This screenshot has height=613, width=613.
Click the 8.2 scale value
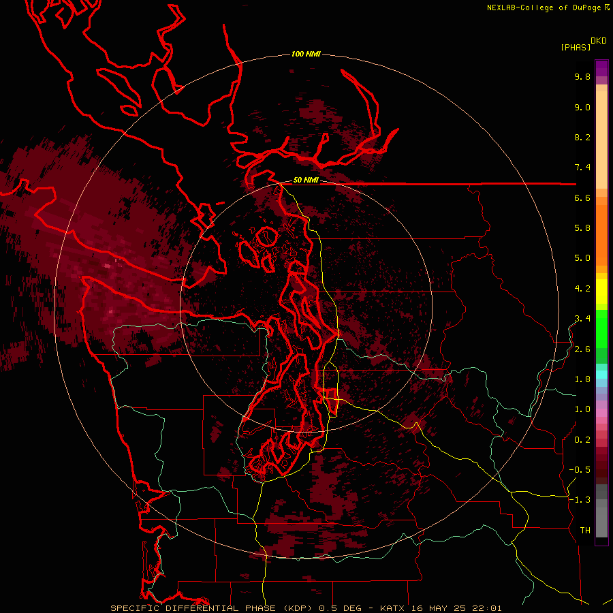(x=582, y=137)
